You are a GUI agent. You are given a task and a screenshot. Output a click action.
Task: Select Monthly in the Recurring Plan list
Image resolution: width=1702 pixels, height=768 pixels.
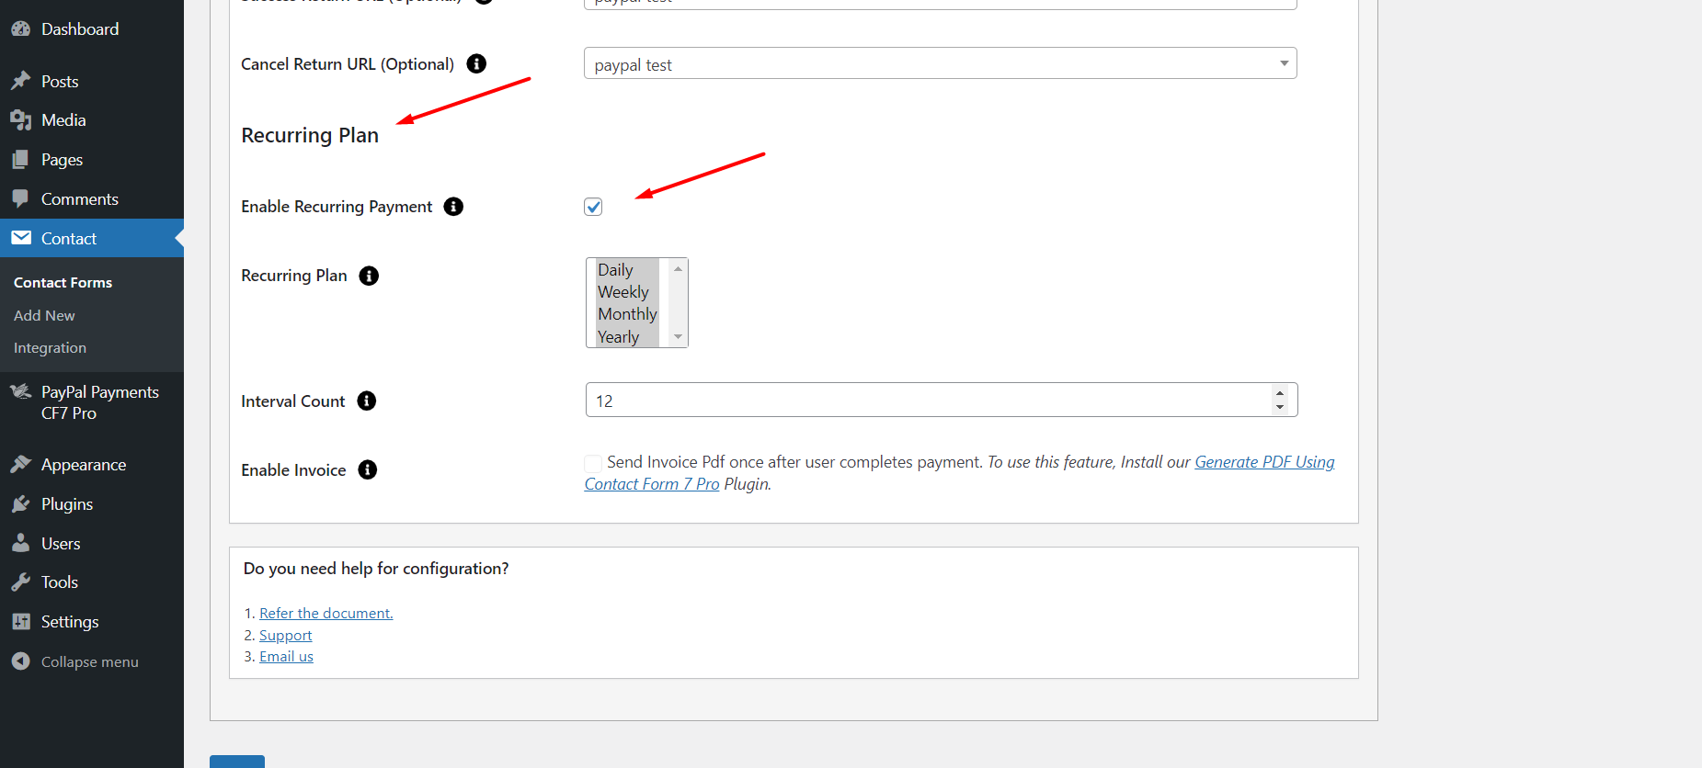click(x=627, y=314)
